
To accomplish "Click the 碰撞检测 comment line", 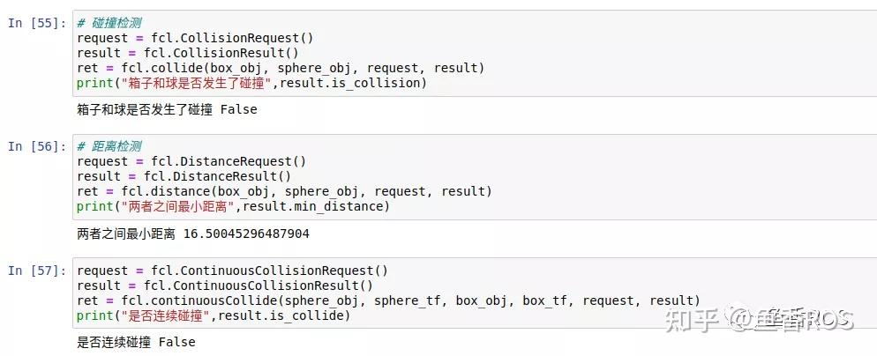I will pyautogui.click(x=109, y=23).
